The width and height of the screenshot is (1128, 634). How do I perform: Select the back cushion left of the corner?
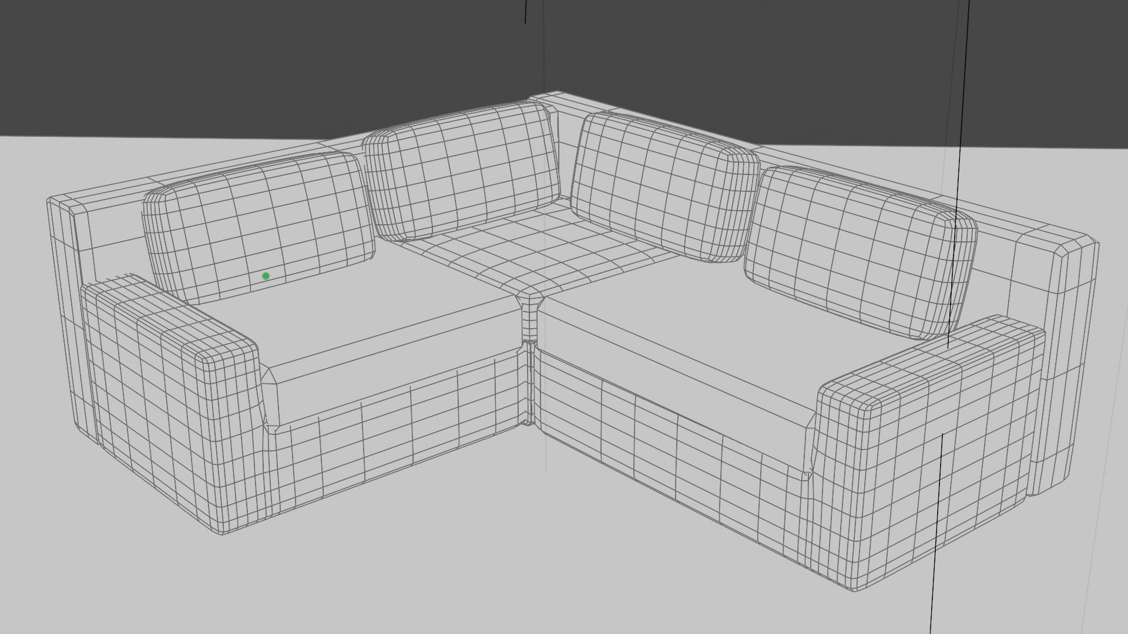(461, 170)
